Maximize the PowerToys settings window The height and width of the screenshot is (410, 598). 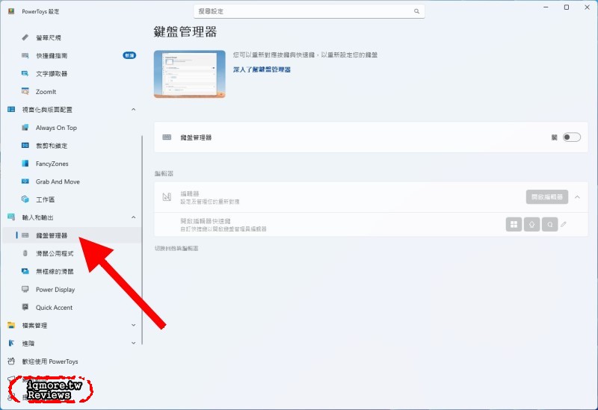point(567,7)
